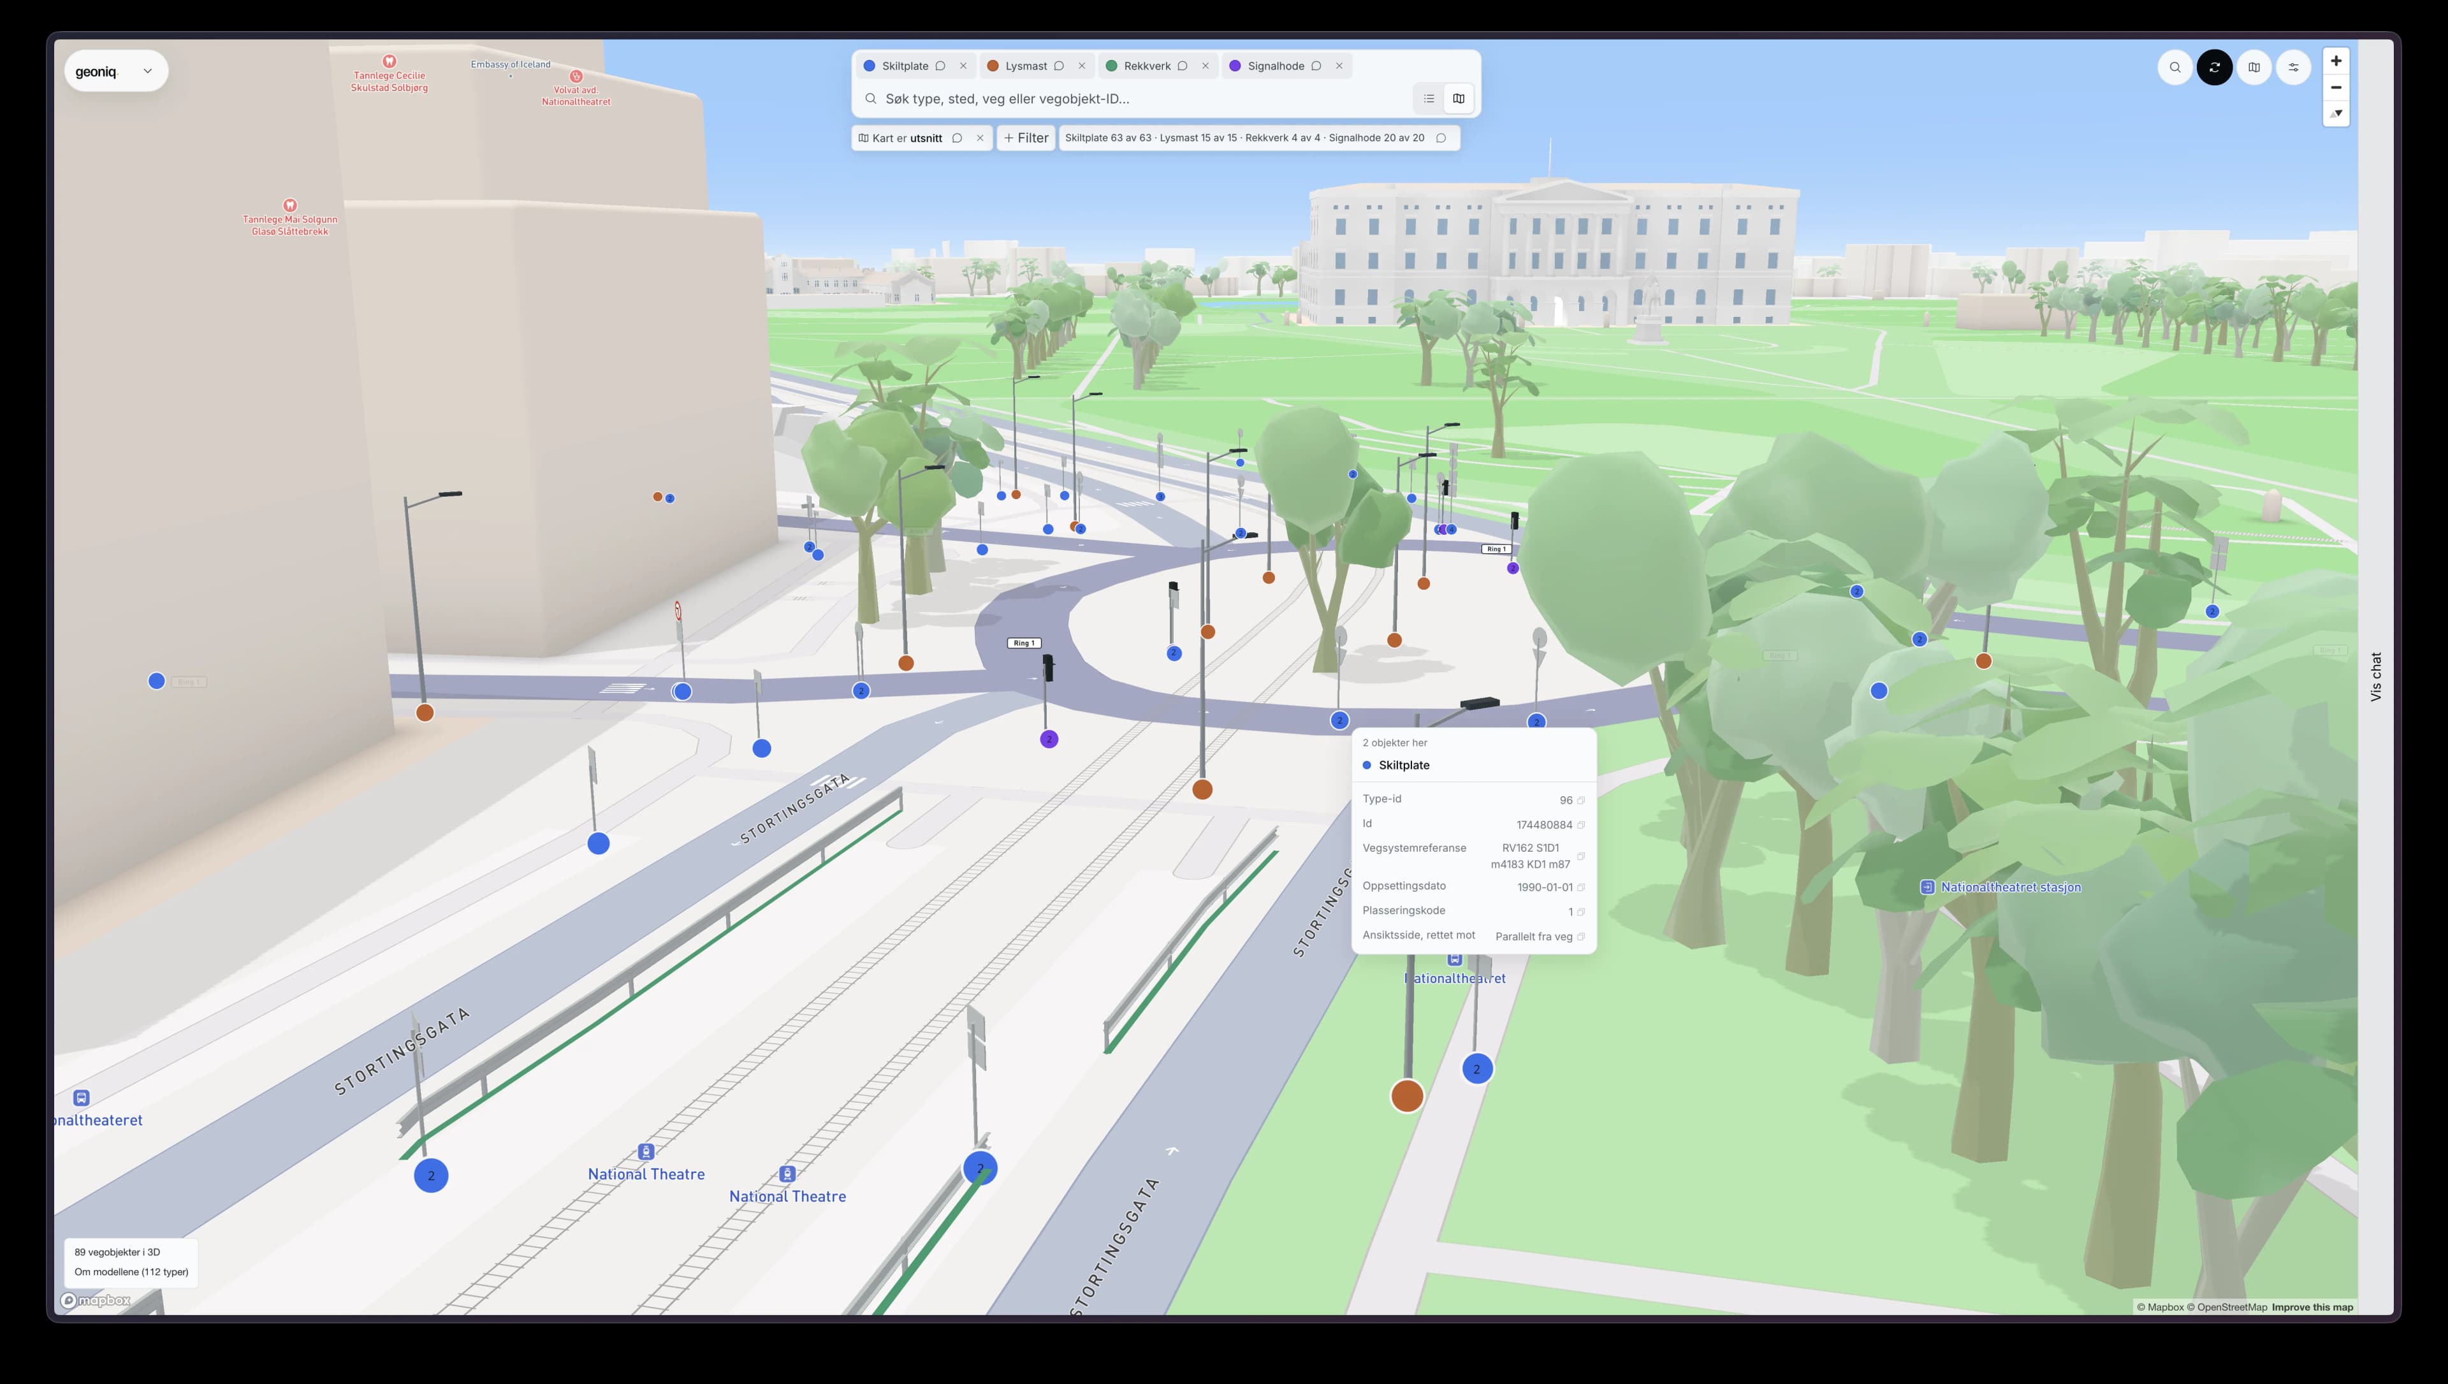This screenshot has height=1384, width=2448.
Task: Open the chat bubble on the Lysmast chip
Action: (x=1059, y=66)
